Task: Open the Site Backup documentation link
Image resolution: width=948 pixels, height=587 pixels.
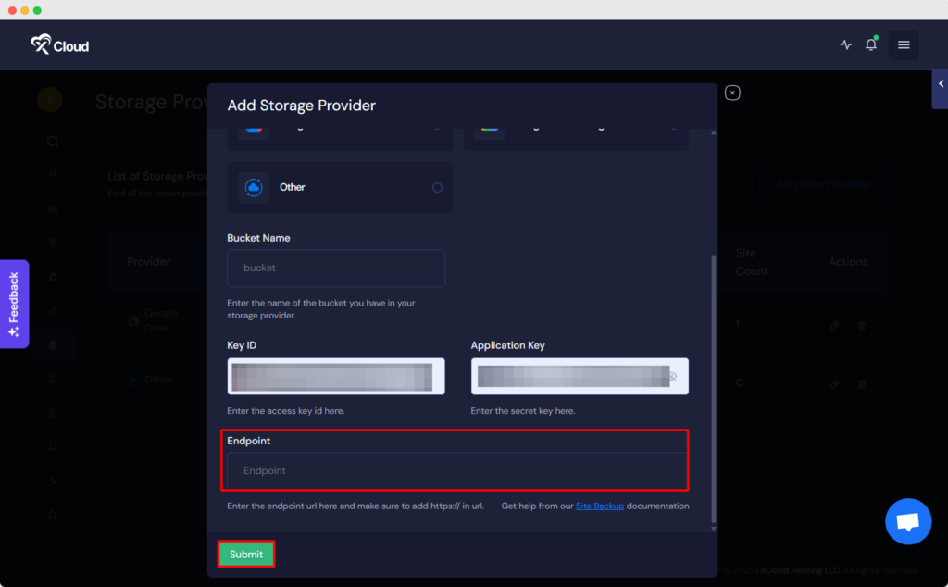Action: click(x=599, y=506)
